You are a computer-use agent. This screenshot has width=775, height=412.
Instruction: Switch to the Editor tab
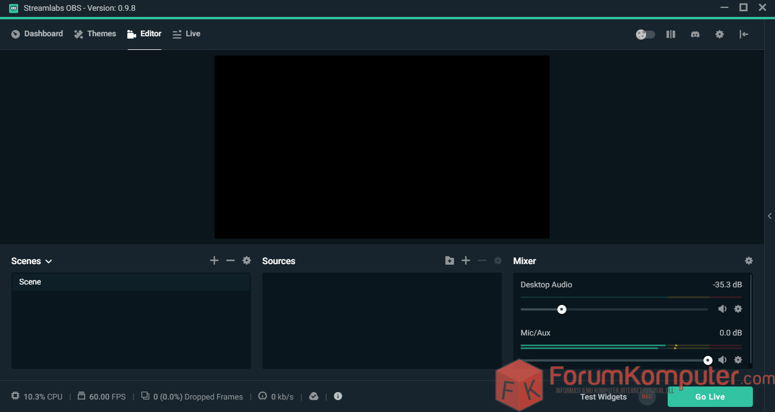point(144,34)
